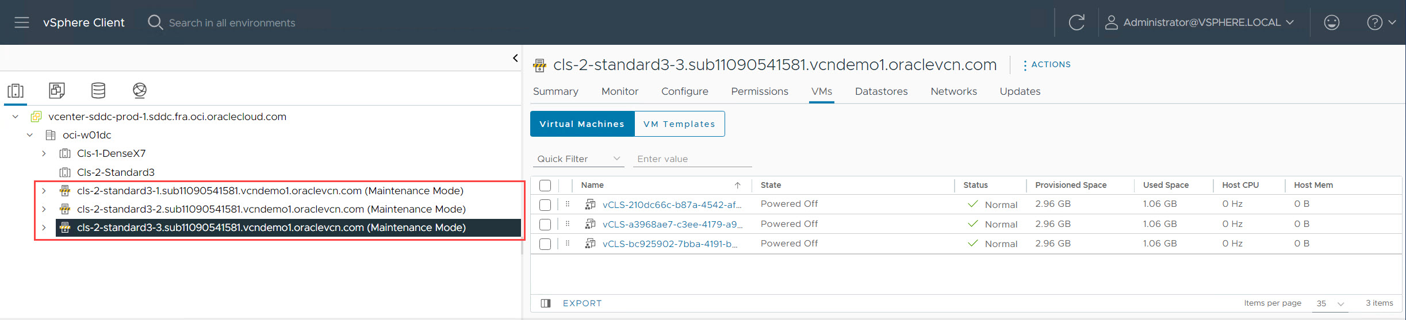1406x320 pixels.
Task: Click the search magnifier icon
Action: 155,22
